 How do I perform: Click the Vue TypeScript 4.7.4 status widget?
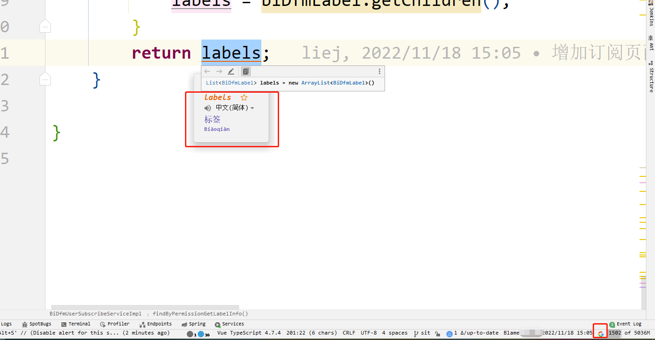249,333
